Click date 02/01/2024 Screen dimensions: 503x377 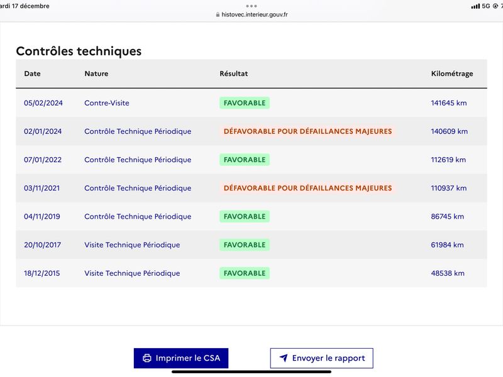point(43,131)
